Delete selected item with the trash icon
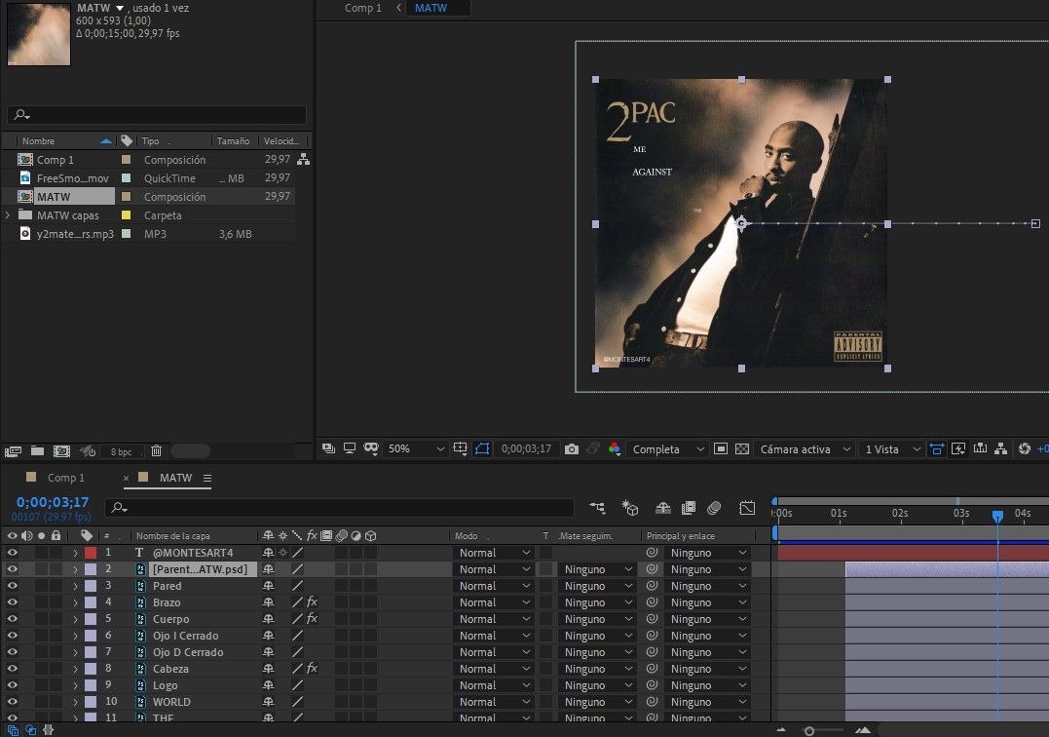 [156, 451]
